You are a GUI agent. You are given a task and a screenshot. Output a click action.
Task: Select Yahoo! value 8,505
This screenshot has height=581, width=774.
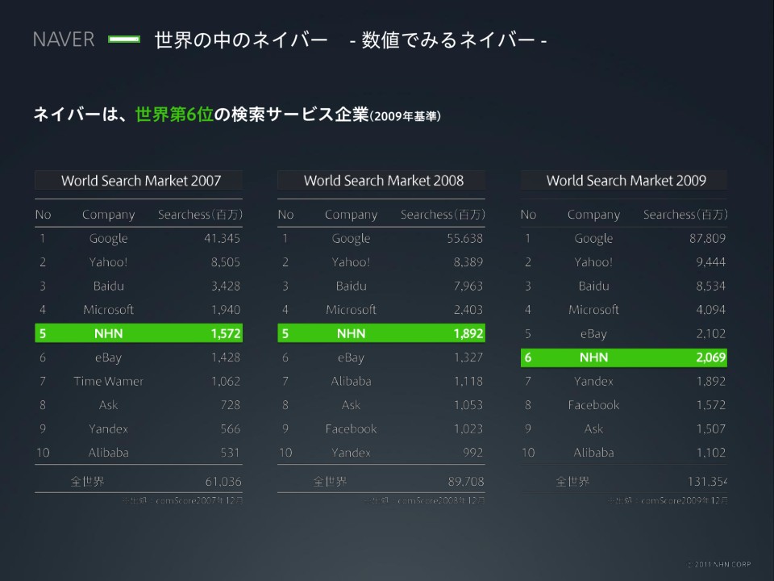(226, 262)
